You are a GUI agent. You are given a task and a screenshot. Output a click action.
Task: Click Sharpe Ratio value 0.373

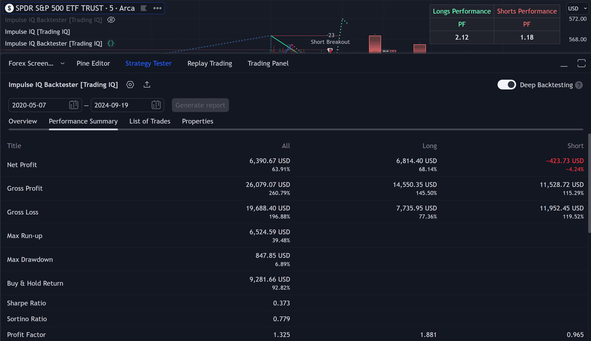[x=281, y=303]
